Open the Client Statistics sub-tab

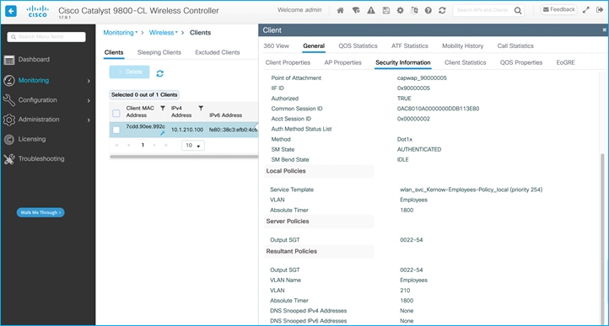point(466,62)
